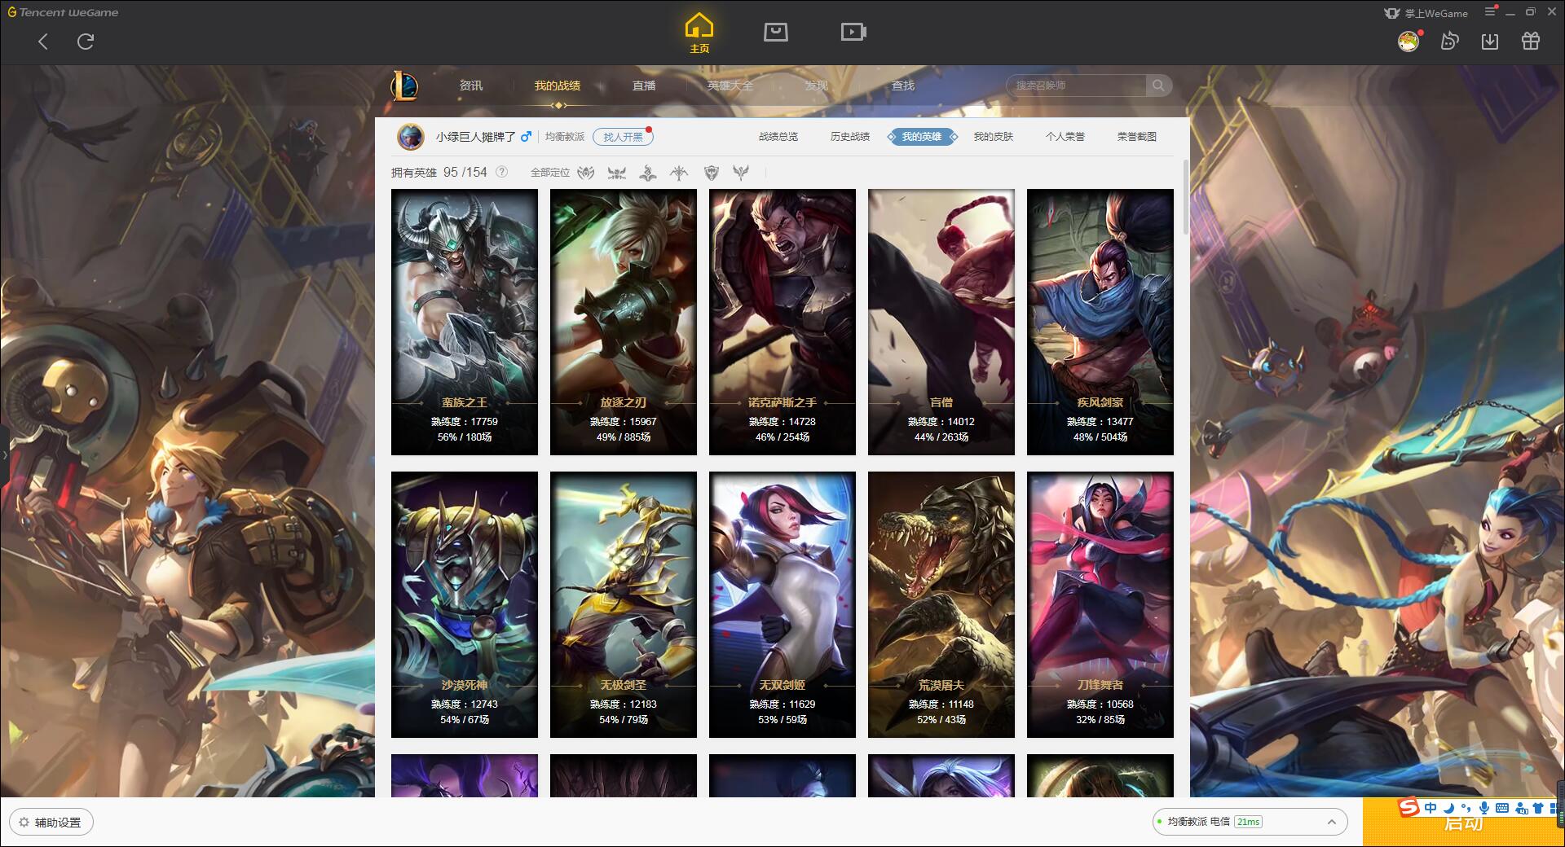Filter by fourth role icon in filter row
Screen dimensions: 1565x847
pos(679,173)
